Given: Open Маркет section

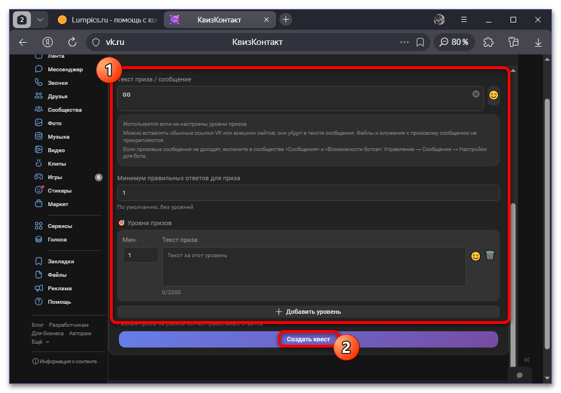Looking at the screenshot, I should [x=52, y=204].
